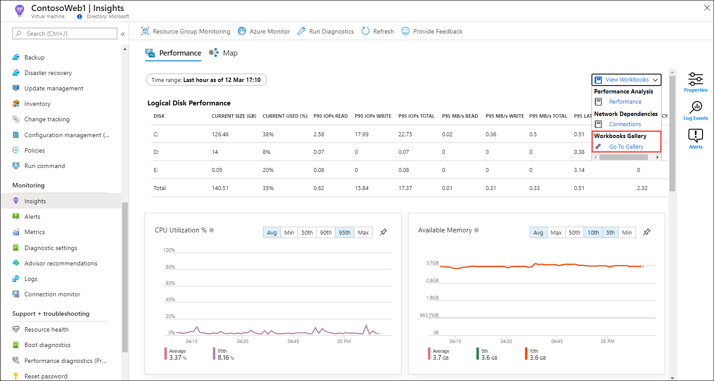Image resolution: width=714 pixels, height=381 pixels.
Task: Click the Refresh icon in toolbar
Action: [365, 31]
